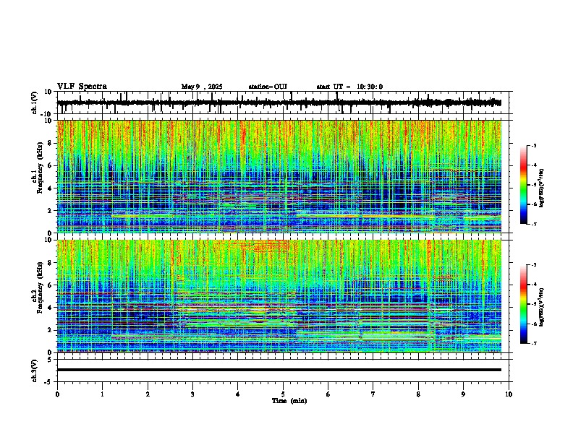The height and width of the screenshot is (442, 573).
Task: Click the ch.1 spectrogram color bar
Action: (x=523, y=185)
